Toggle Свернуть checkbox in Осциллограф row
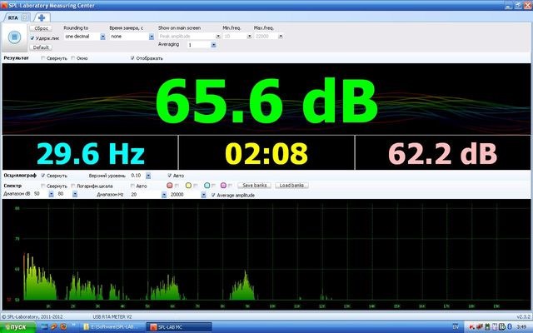The width and height of the screenshot is (533, 333). [x=42, y=176]
